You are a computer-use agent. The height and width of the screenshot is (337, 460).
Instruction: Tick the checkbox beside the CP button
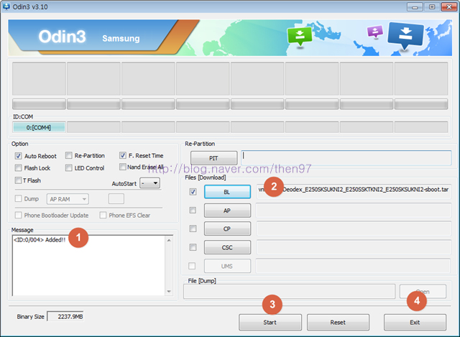coord(193,228)
